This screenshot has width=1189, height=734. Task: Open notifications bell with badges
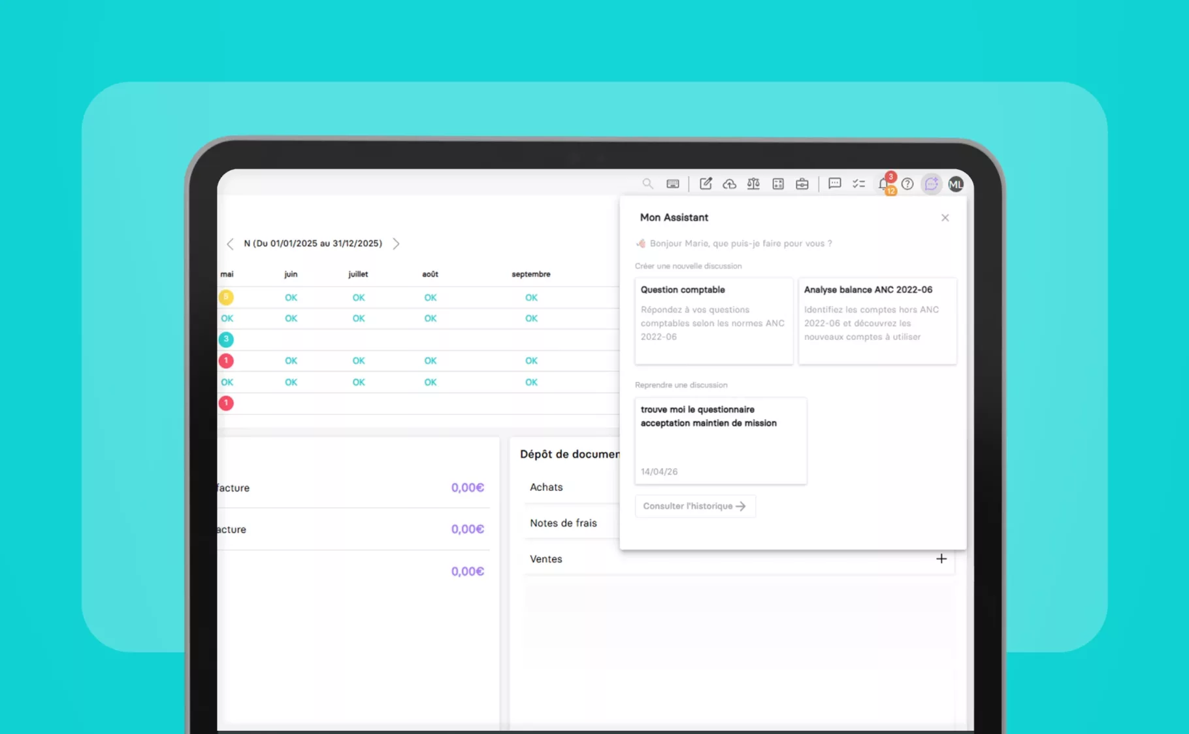885,184
